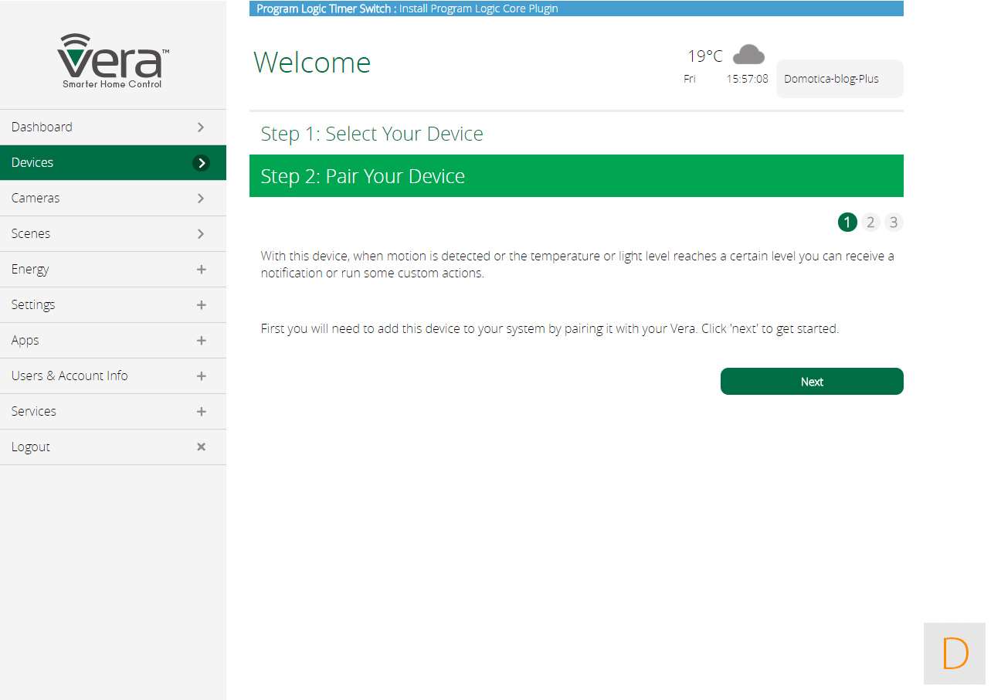
Task: Expand the Services plus icon
Action: point(201,412)
